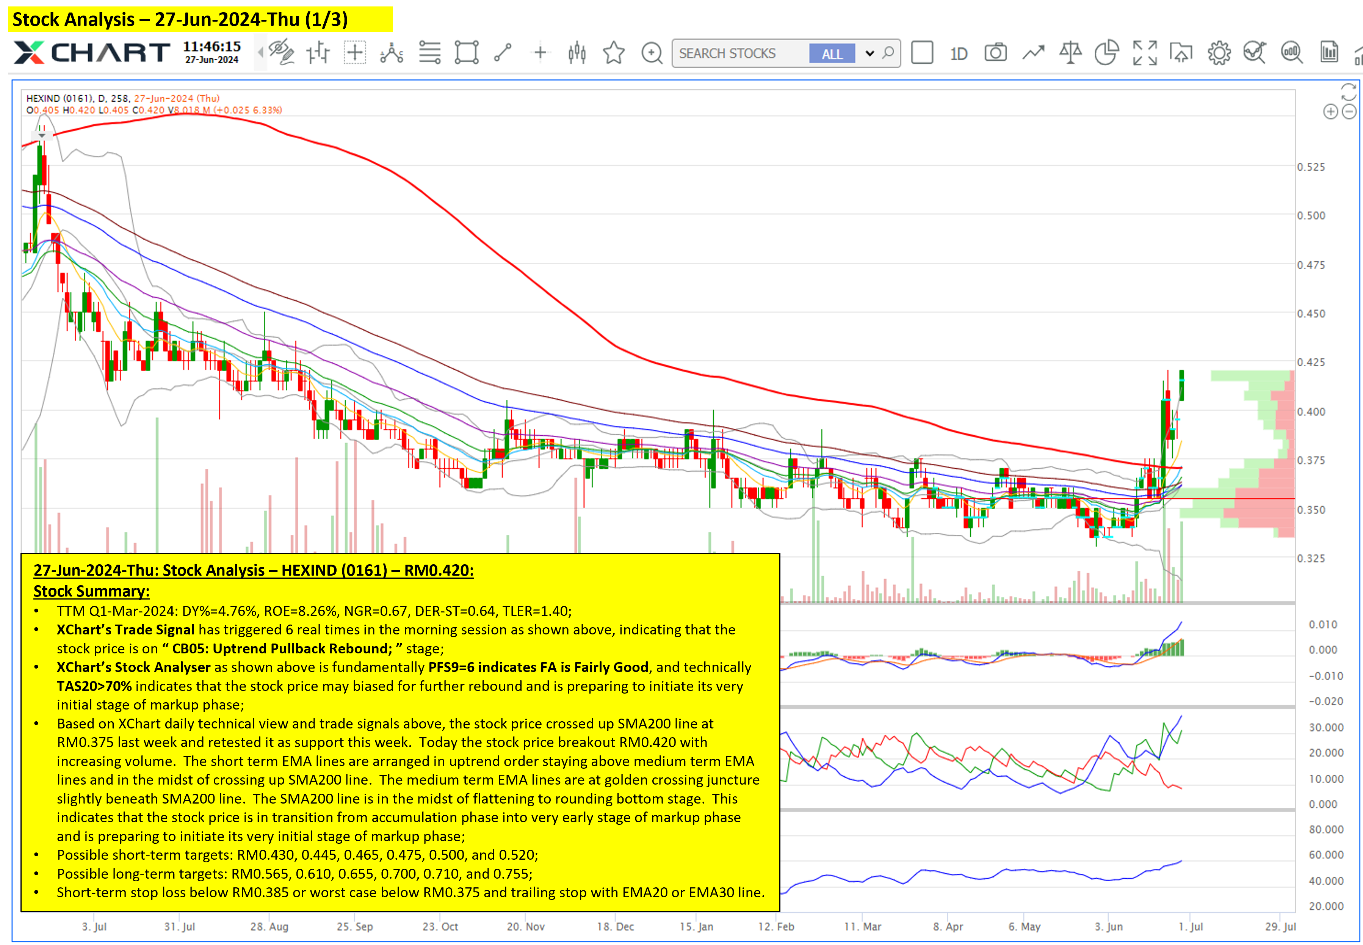
Task: Refresh chart using circular arrows icon
Action: [x=1348, y=92]
